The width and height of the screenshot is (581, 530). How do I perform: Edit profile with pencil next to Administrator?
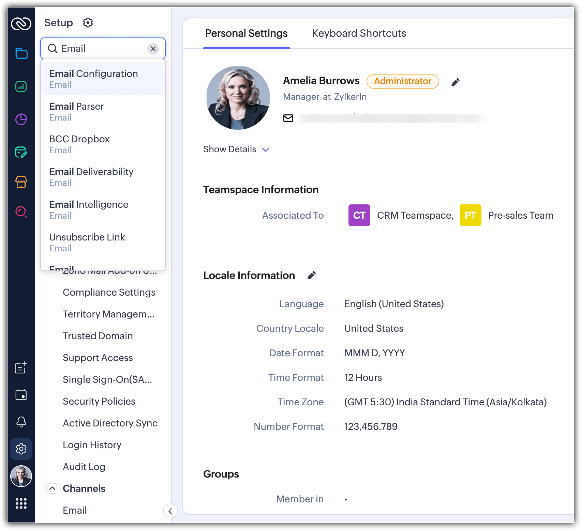tap(456, 82)
